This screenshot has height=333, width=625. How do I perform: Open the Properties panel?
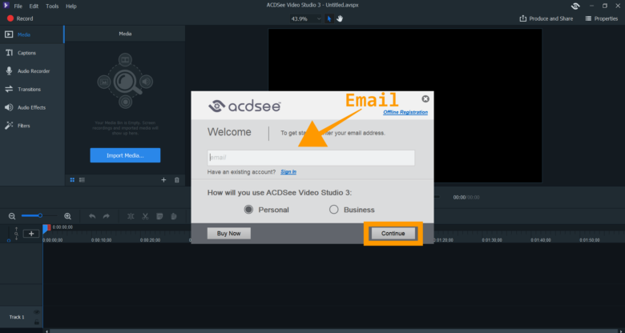coord(602,18)
